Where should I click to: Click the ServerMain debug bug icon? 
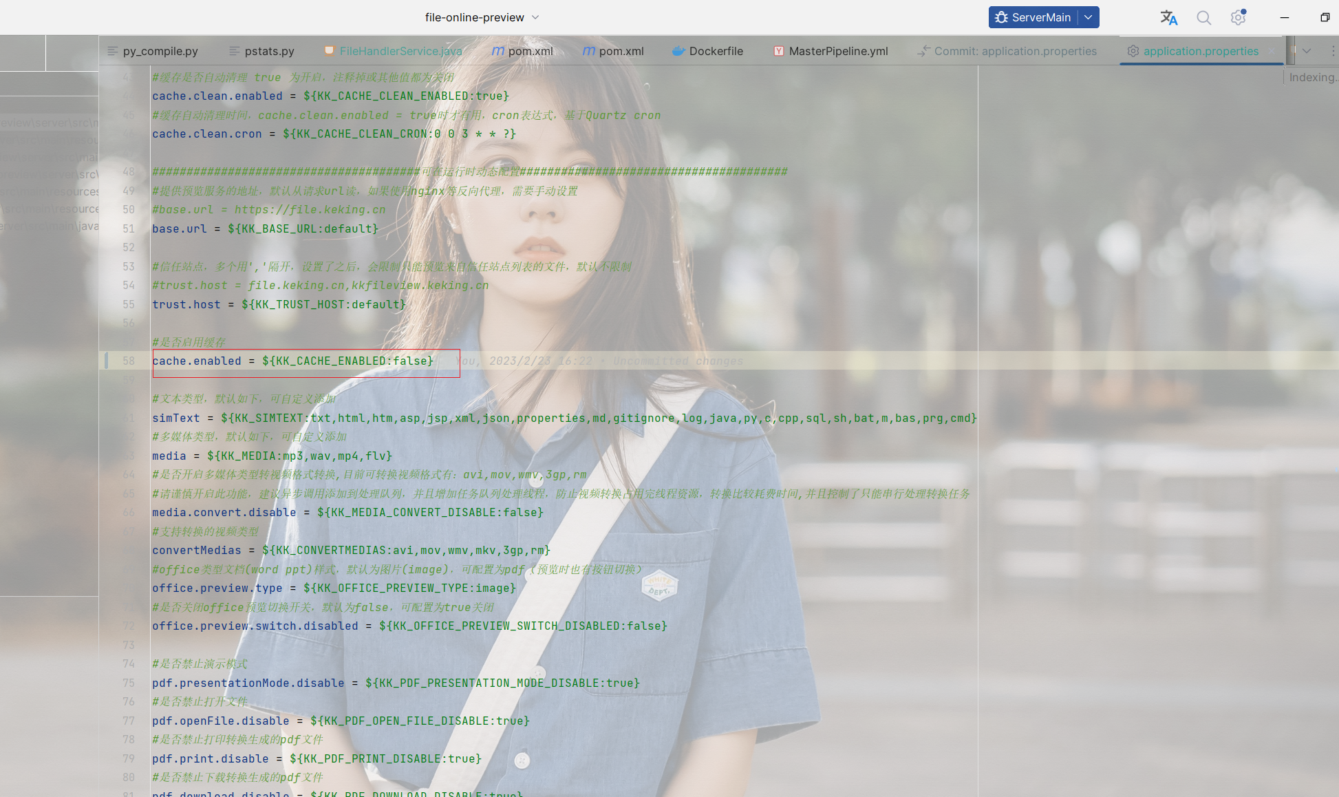(1001, 18)
